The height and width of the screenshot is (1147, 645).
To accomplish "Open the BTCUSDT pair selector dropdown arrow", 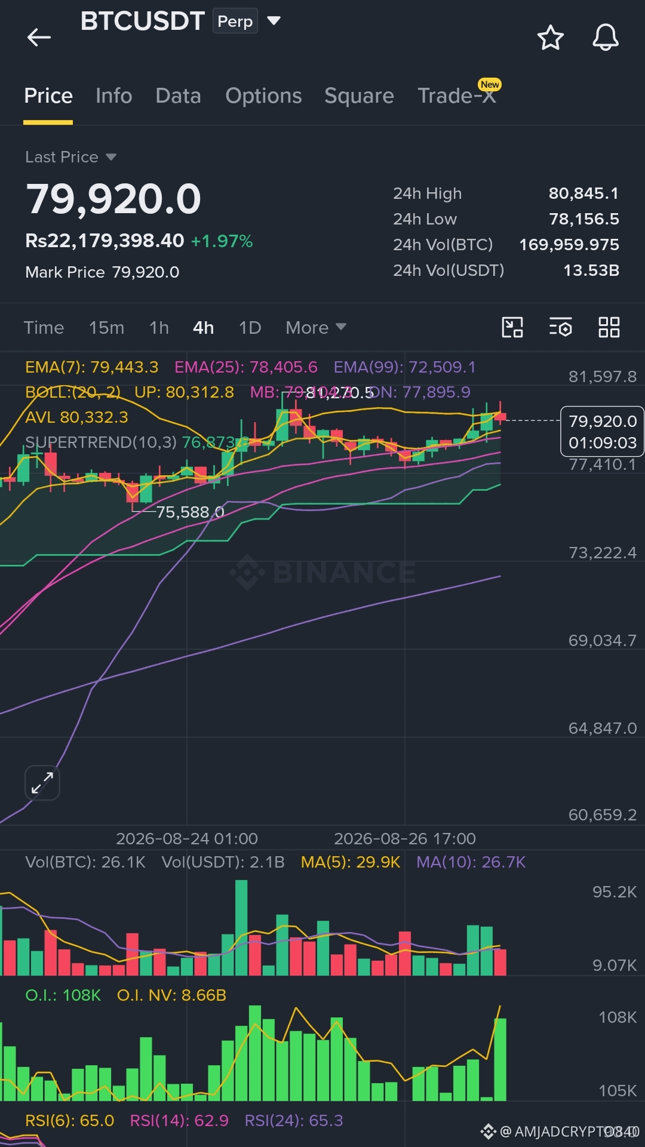I will (x=274, y=21).
